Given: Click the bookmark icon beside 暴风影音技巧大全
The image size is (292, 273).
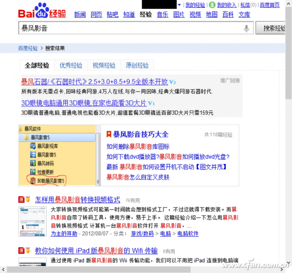Looking at the screenshot, I should click(x=109, y=134).
